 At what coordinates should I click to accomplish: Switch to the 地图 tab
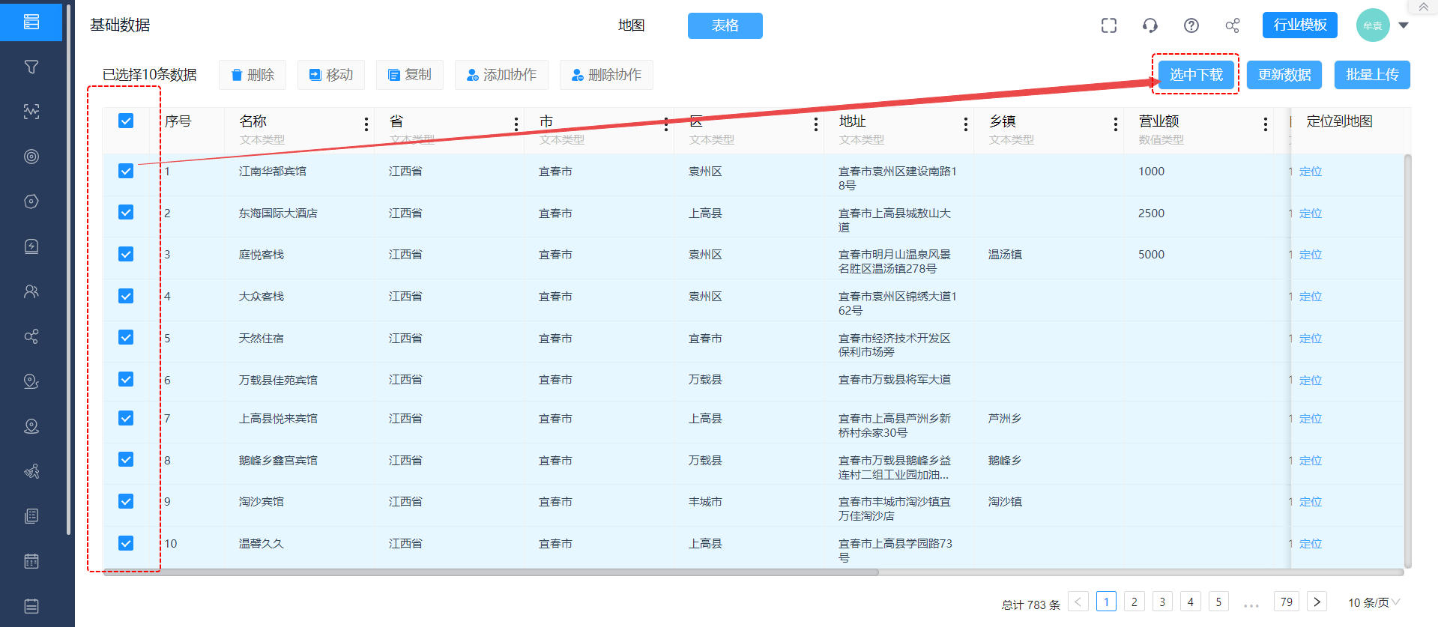[x=632, y=25]
